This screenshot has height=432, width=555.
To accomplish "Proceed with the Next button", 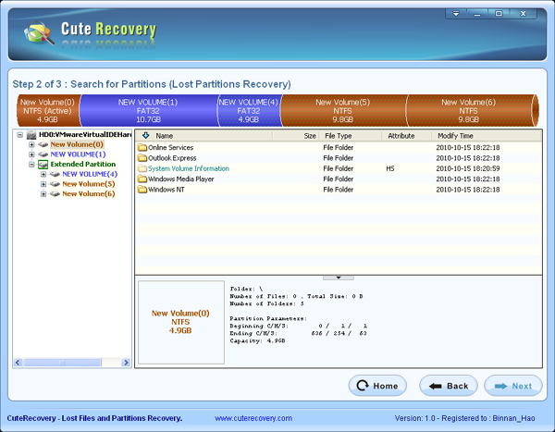I will tap(512, 386).
